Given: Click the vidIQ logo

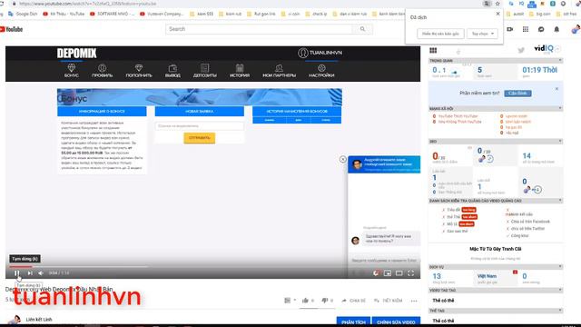Looking at the screenshot, I should pyautogui.click(x=544, y=48).
